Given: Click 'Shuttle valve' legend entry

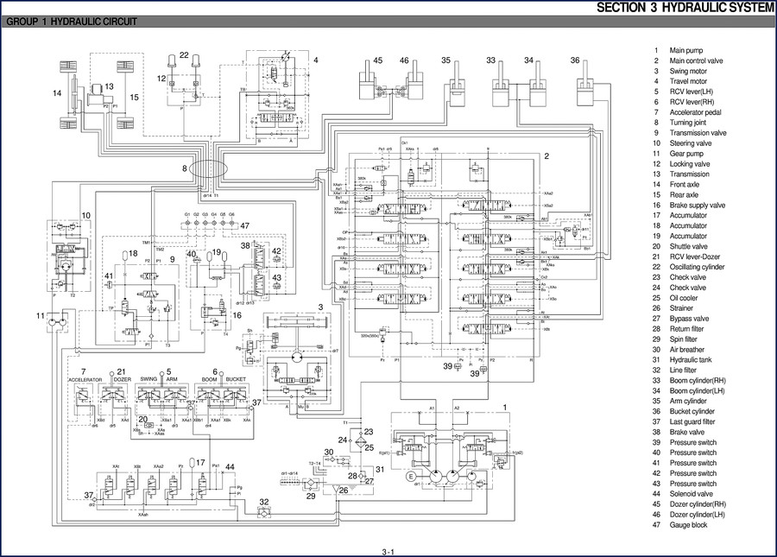Looking at the screenshot, I should (x=688, y=246).
